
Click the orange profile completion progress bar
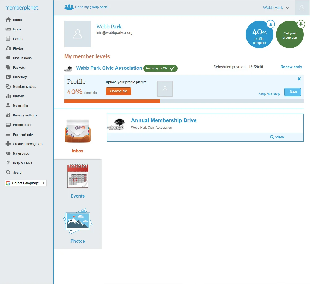tap(112, 101)
